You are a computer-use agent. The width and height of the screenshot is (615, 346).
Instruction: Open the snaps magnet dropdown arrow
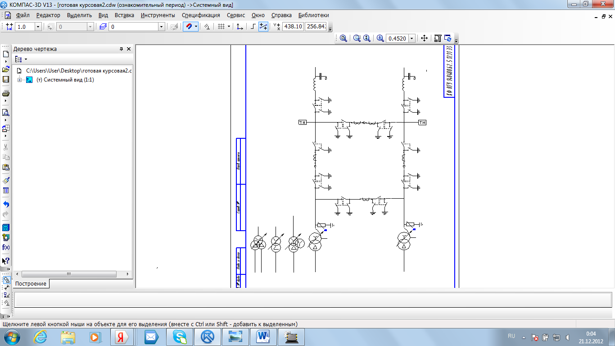196,27
